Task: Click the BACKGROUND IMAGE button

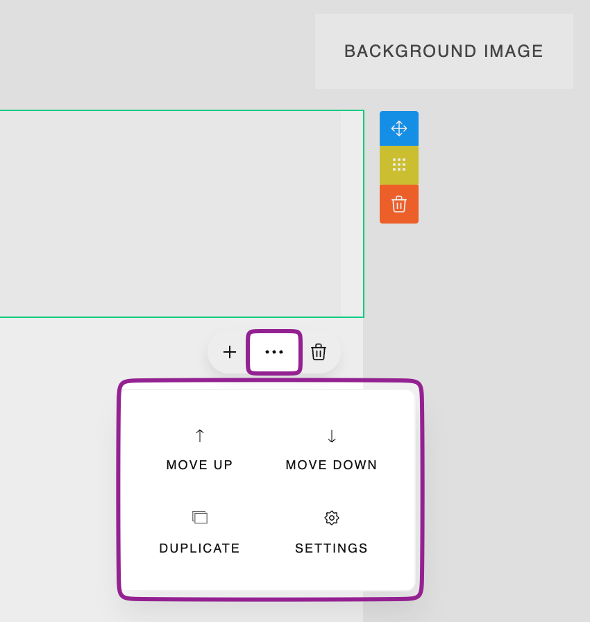Action: point(444,51)
